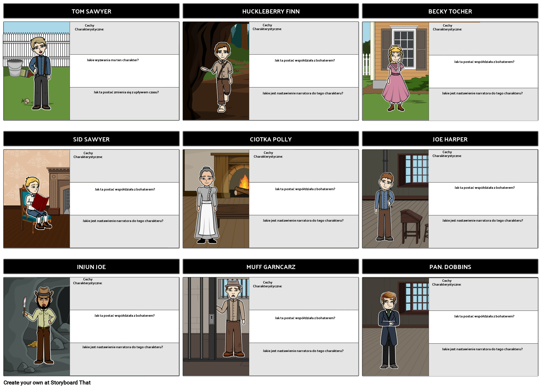Click the Tom Sawyer character illustration

(x=37, y=71)
